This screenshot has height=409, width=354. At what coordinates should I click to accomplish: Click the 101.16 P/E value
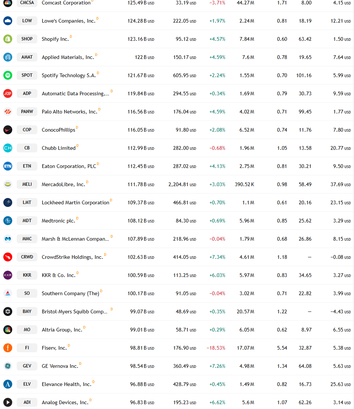(304, 75)
